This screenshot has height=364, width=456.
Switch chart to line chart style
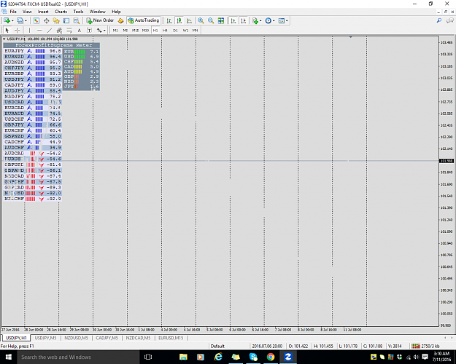(x=189, y=20)
